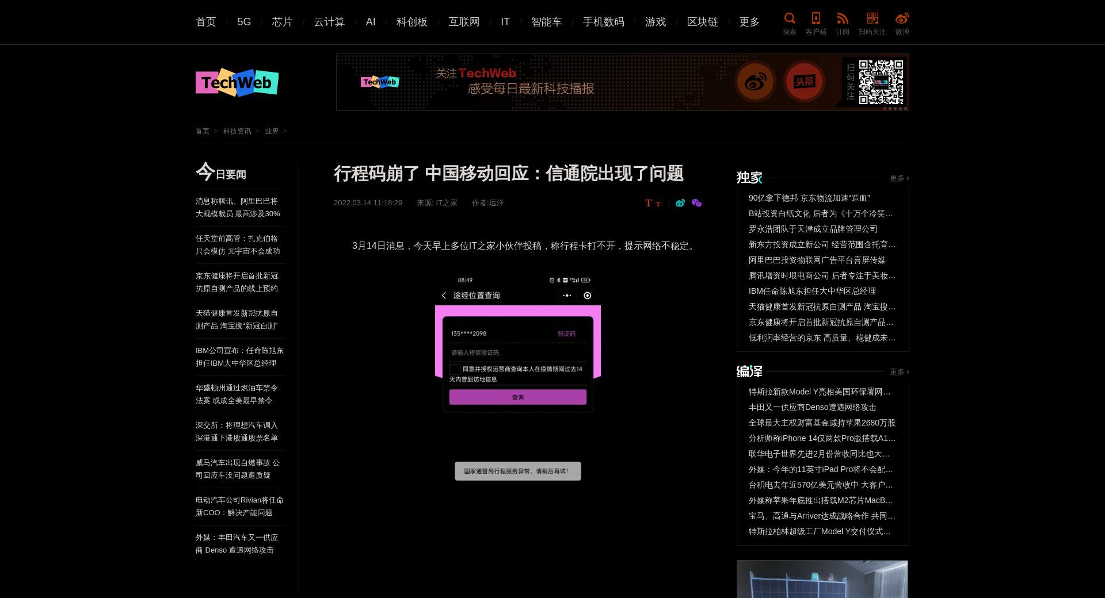Click the banner QR code
Image resolution: width=1105 pixels, height=598 pixels.
point(881,82)
